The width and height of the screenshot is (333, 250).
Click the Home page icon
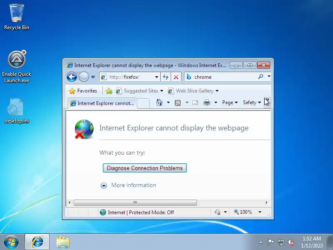pos(159,102)
